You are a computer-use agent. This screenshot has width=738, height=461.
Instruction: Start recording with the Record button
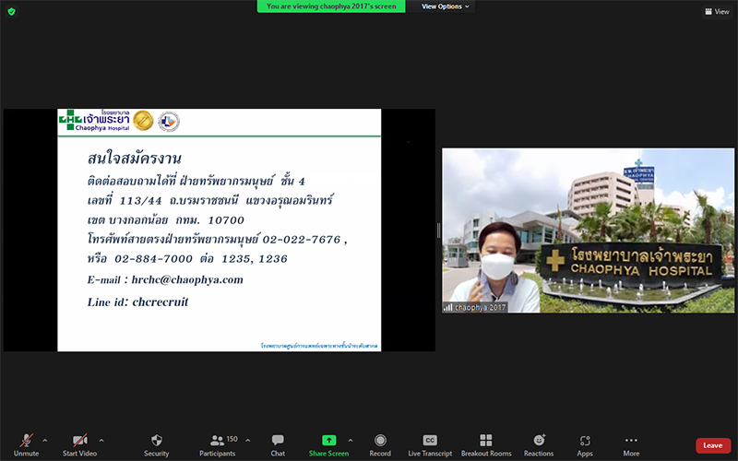pos(380,445)
